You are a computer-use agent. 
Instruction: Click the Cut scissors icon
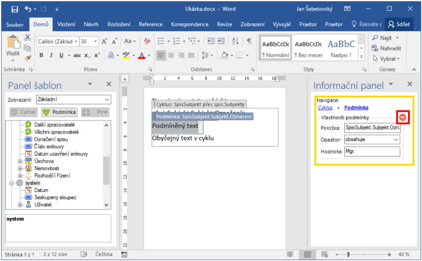(x=28, y=37)
